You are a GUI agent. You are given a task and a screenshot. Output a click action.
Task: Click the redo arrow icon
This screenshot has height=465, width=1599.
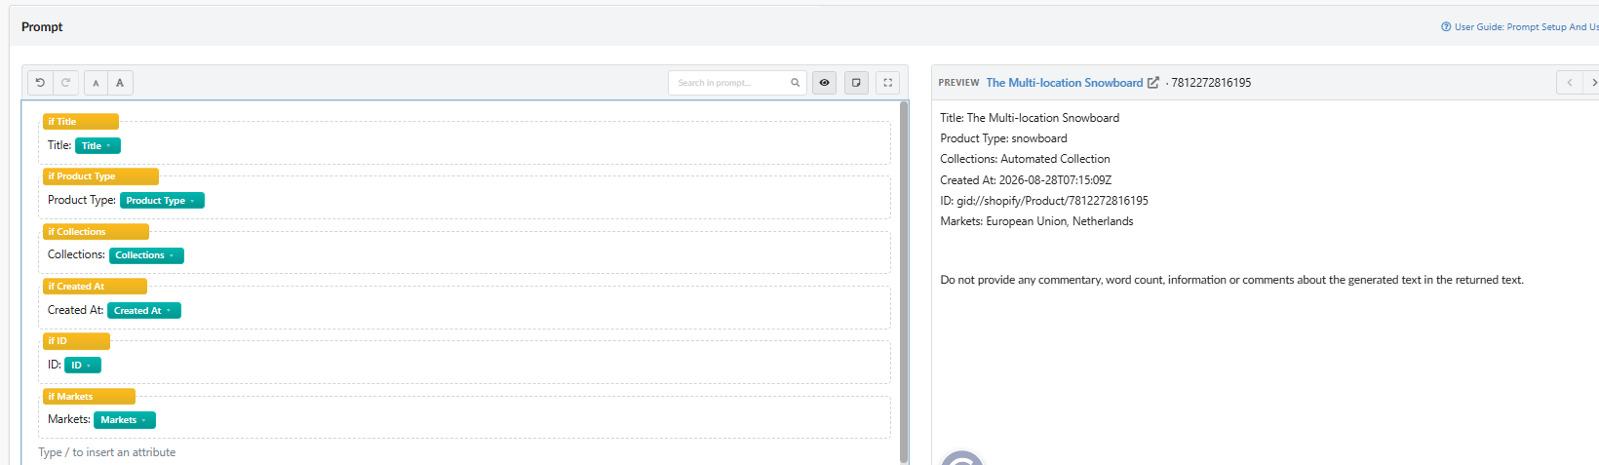(65, 83)
